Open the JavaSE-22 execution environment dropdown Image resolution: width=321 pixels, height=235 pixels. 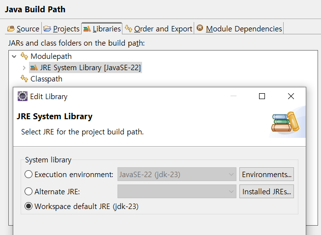177,174
